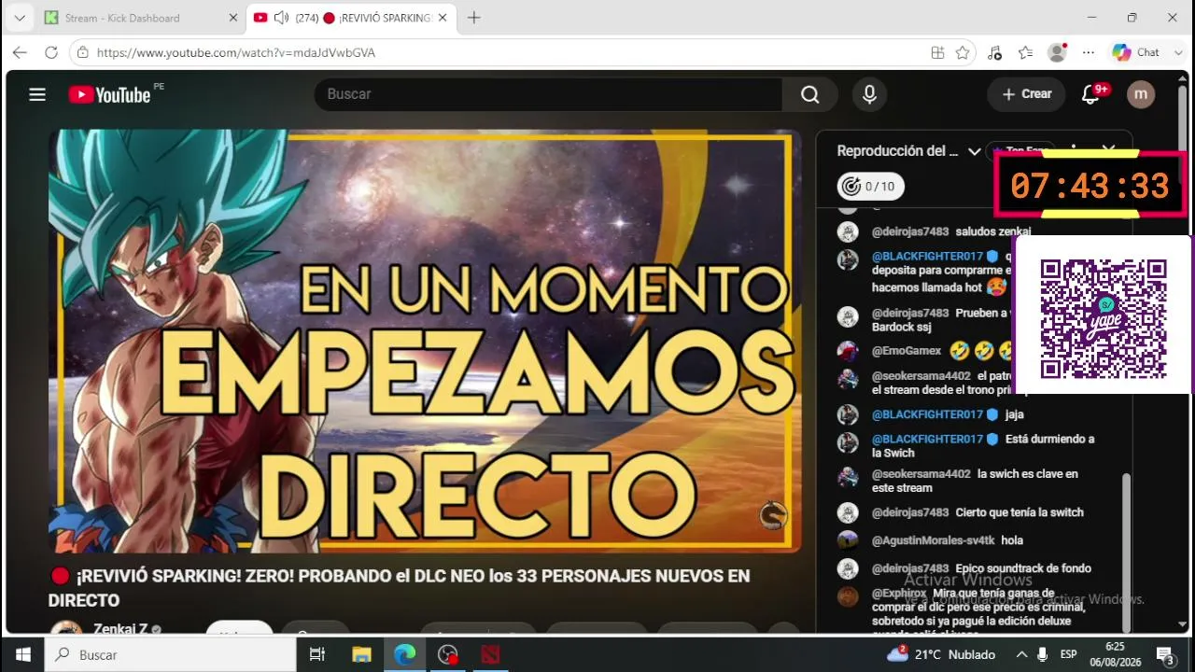Click 'Cierto que tenía la switch' message

[x=1019, y=512]
